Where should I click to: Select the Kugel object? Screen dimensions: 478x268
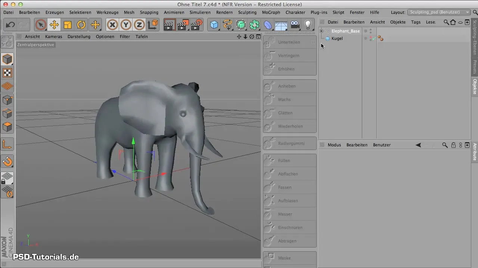point(337,38)
